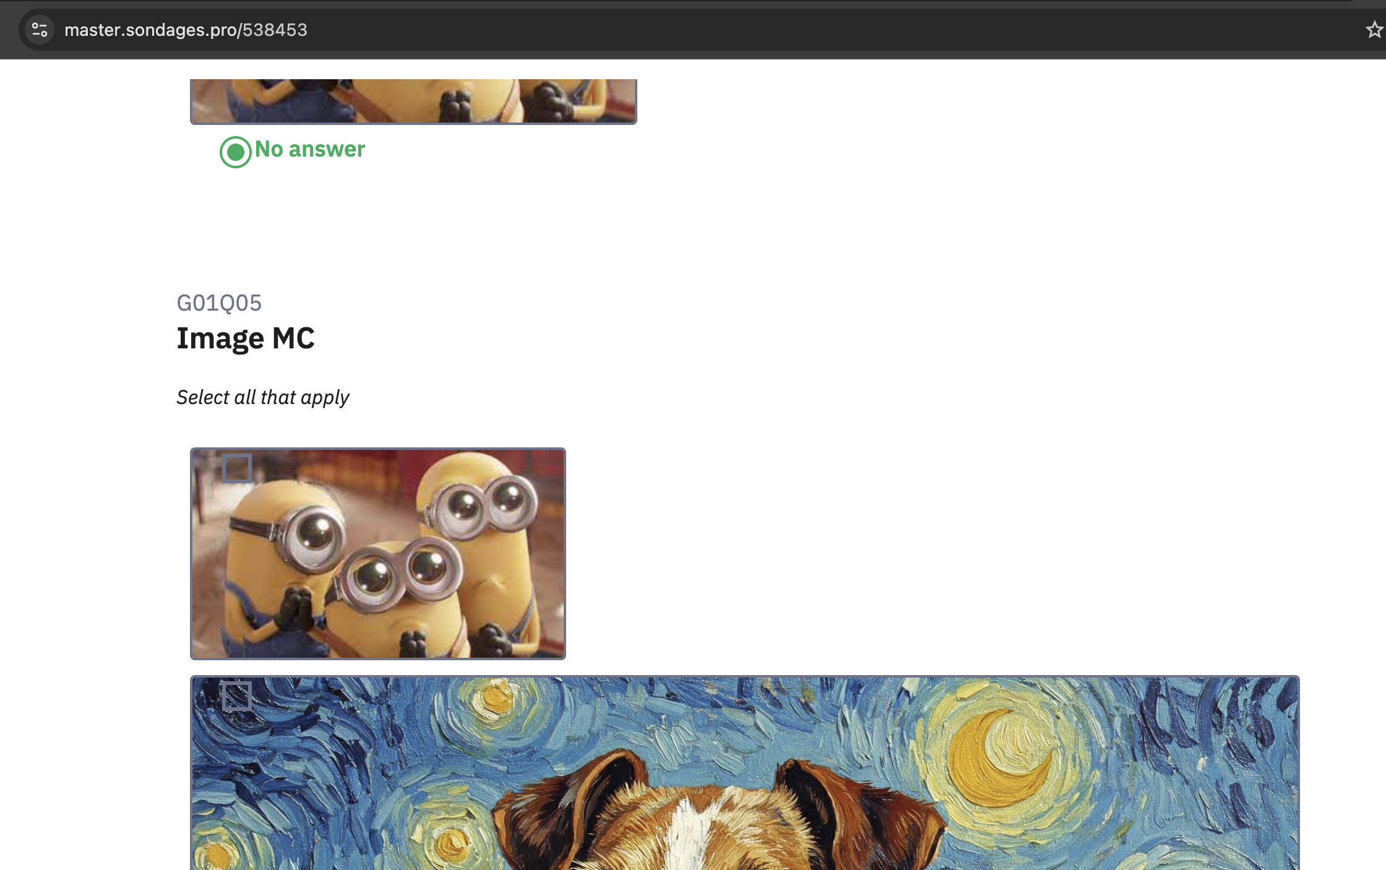
Task: Click the minion with praying hands
Action: pos(278,563)
